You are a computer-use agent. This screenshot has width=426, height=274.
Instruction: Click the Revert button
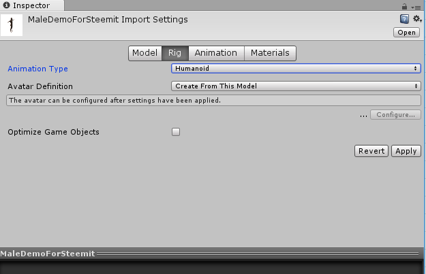click(371, 151)
